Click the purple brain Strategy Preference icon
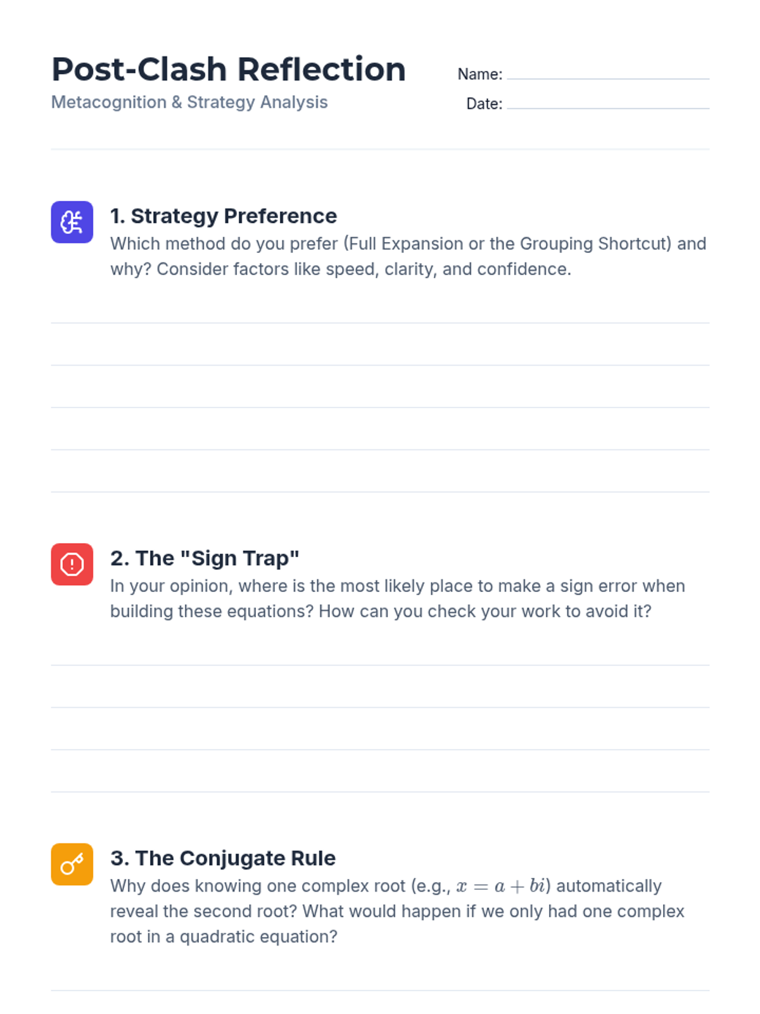Screen dimensions: 760x1014 point(72,222)
